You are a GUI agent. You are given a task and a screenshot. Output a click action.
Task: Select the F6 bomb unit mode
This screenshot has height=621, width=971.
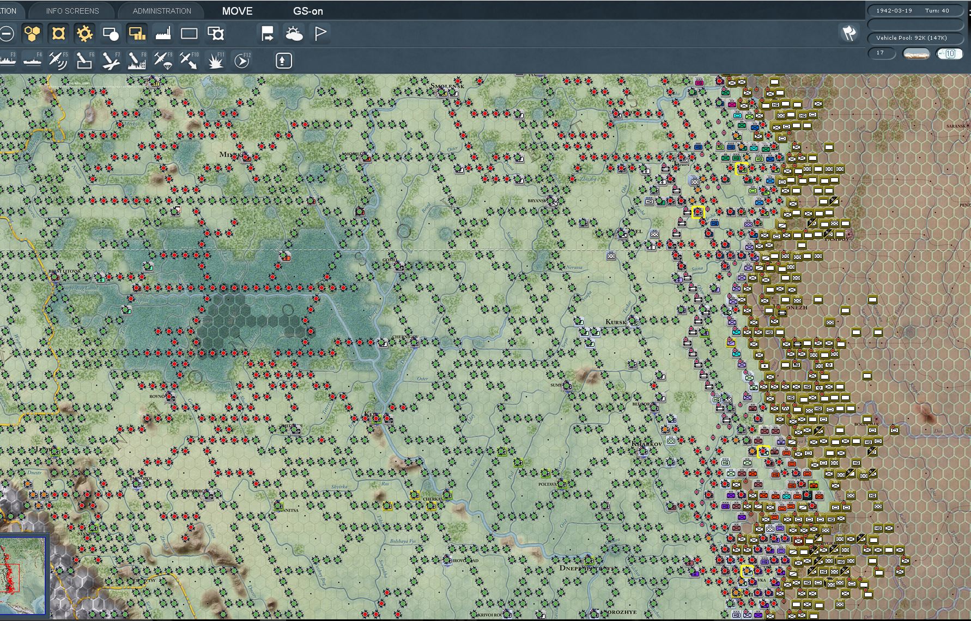[84, 60]
